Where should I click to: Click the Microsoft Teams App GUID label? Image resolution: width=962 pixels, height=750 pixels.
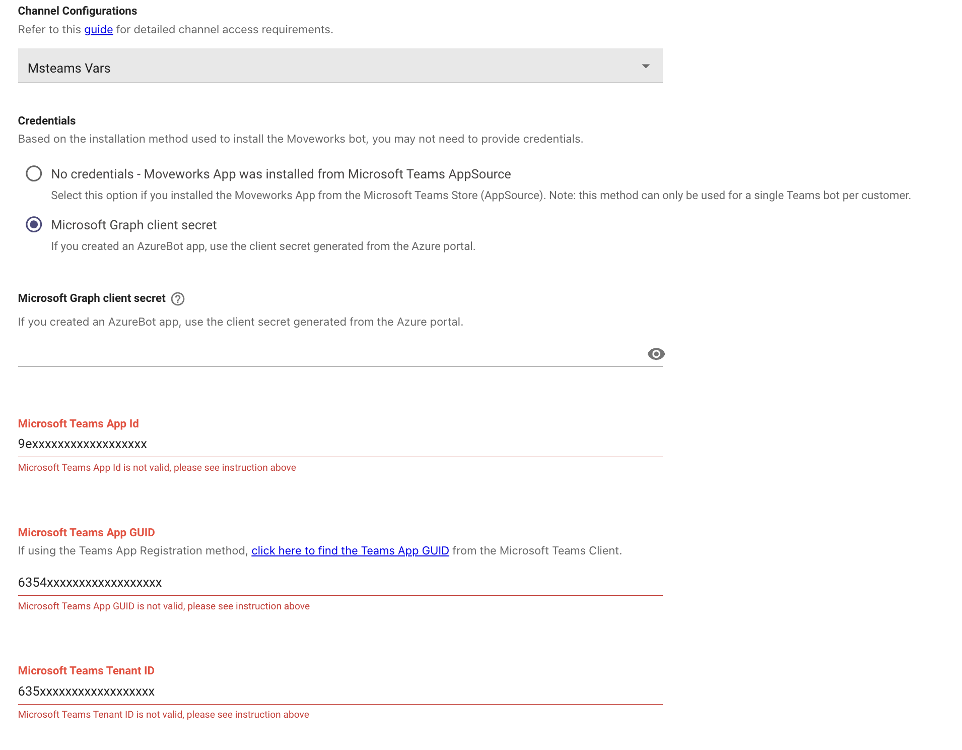coord(86,533)
